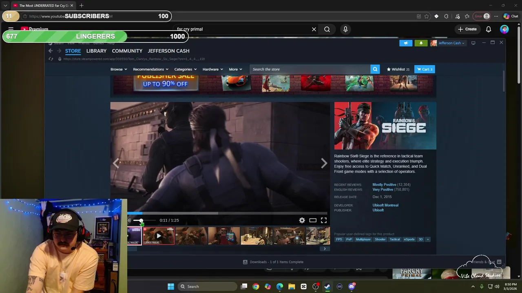Open Steam announcements megaphone icon

pos(406,43)
